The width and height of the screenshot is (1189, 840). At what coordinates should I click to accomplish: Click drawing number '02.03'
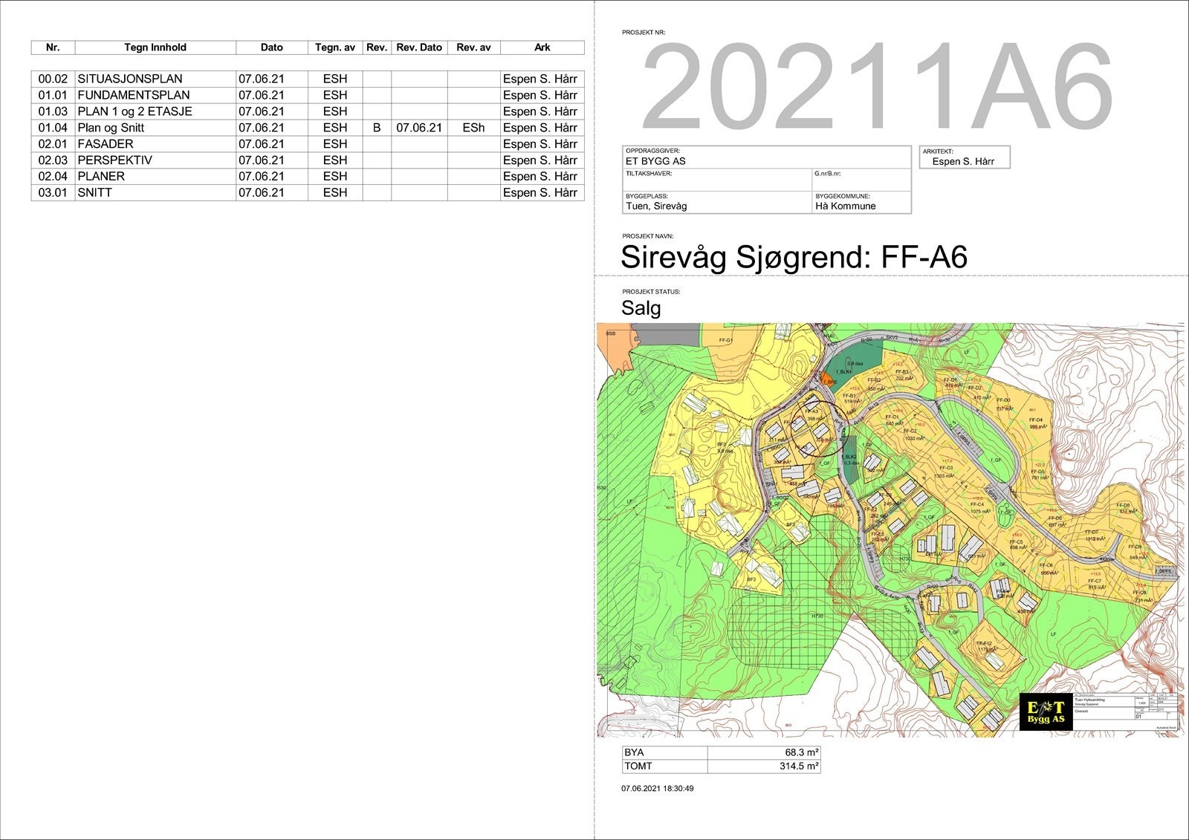tap(53, 160)
